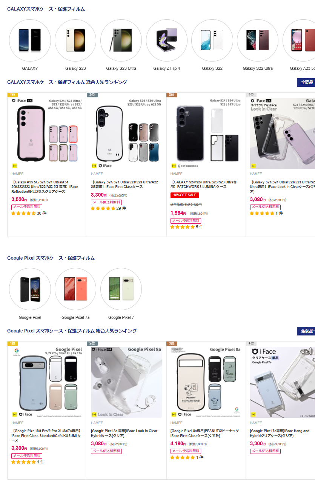Open Pixel 8a Look in Clear Hybrid link
The width and height of the screenshot is (315, 483).
[124, 433]
